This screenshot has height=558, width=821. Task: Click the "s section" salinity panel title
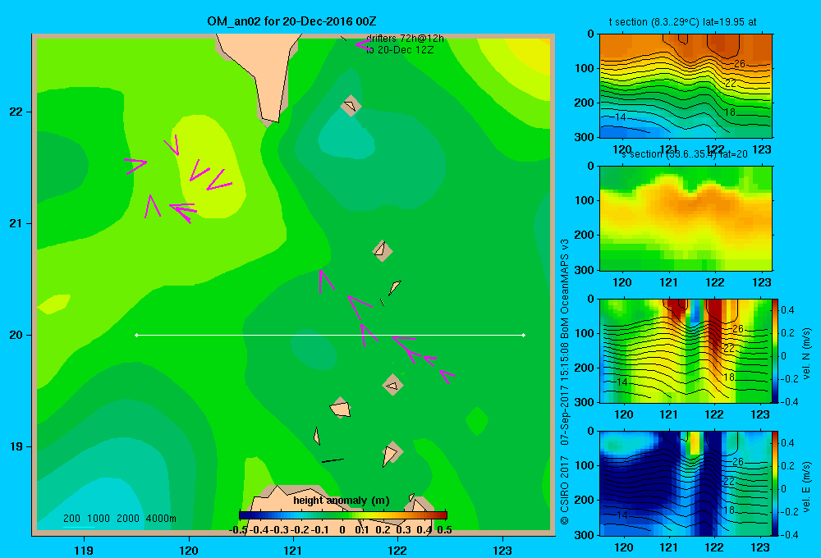(x=685, y=154)
